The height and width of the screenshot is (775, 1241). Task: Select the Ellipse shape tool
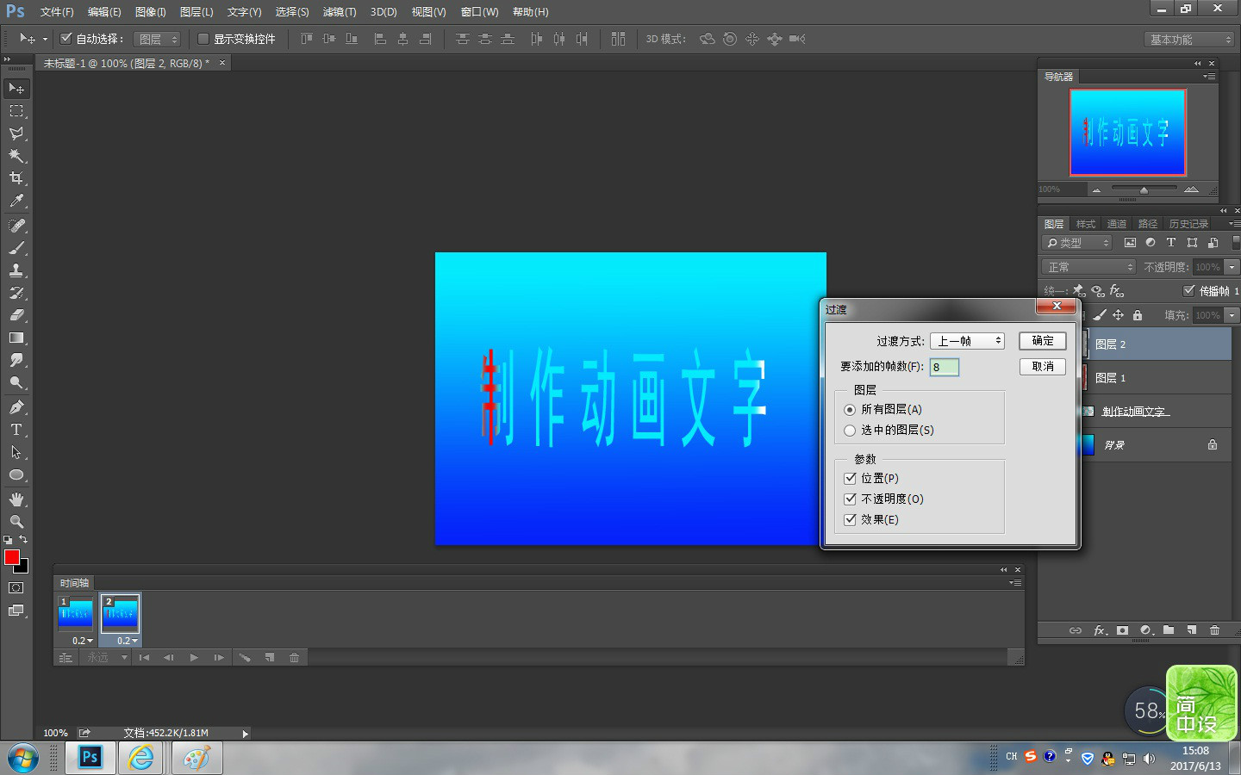(x=16, y=474)
